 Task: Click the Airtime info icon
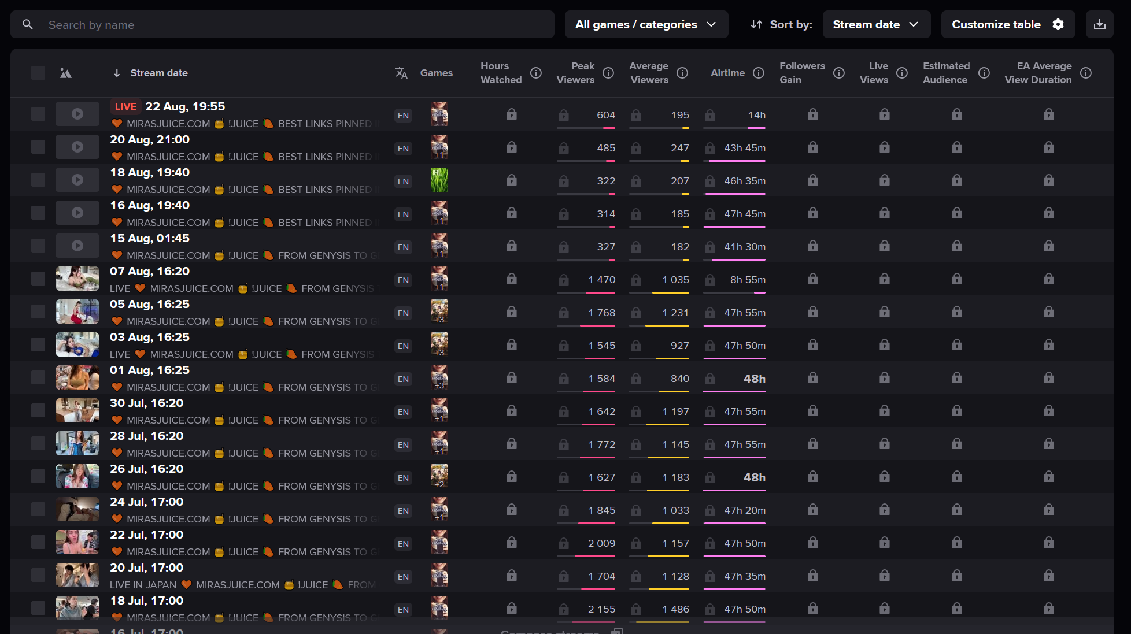tap(759, 73)
